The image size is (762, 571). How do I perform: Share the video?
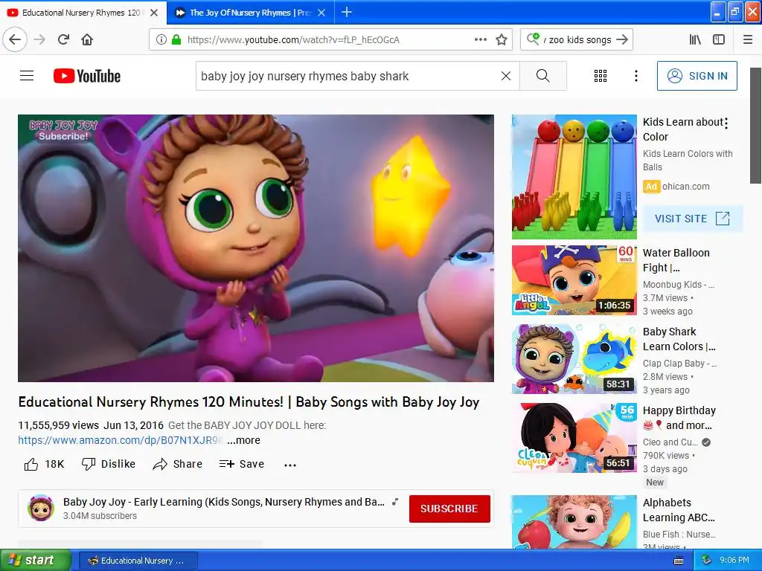177,464
